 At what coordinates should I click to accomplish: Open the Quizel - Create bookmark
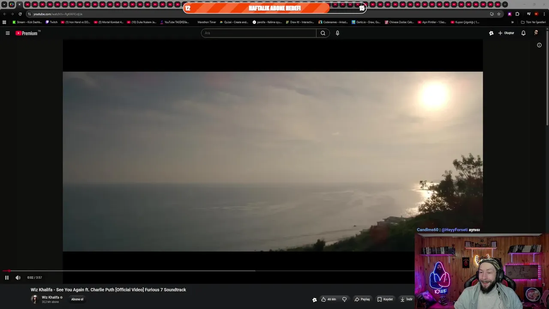[234, 22]
